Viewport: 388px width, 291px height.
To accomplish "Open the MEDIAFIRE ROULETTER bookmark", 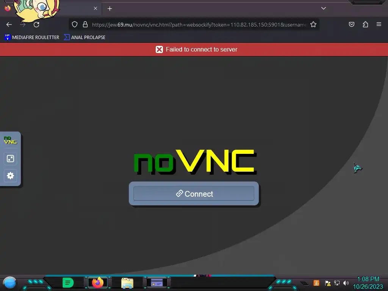I will pyautogui.click(x=32, y=38).
